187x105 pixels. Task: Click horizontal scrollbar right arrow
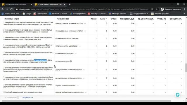(184, 101)
